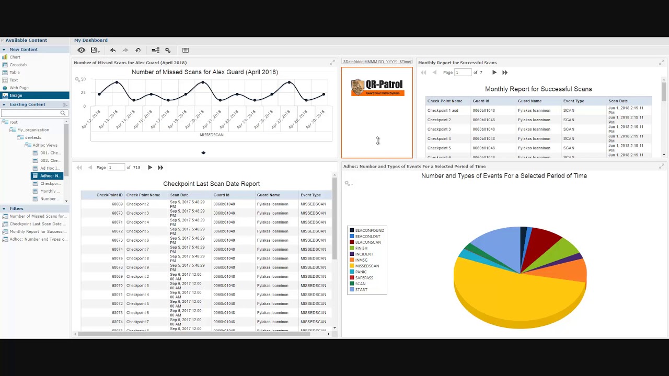Open pie chart options gear icon
Screen dimensions: 669x376
[x=348, y=183]
